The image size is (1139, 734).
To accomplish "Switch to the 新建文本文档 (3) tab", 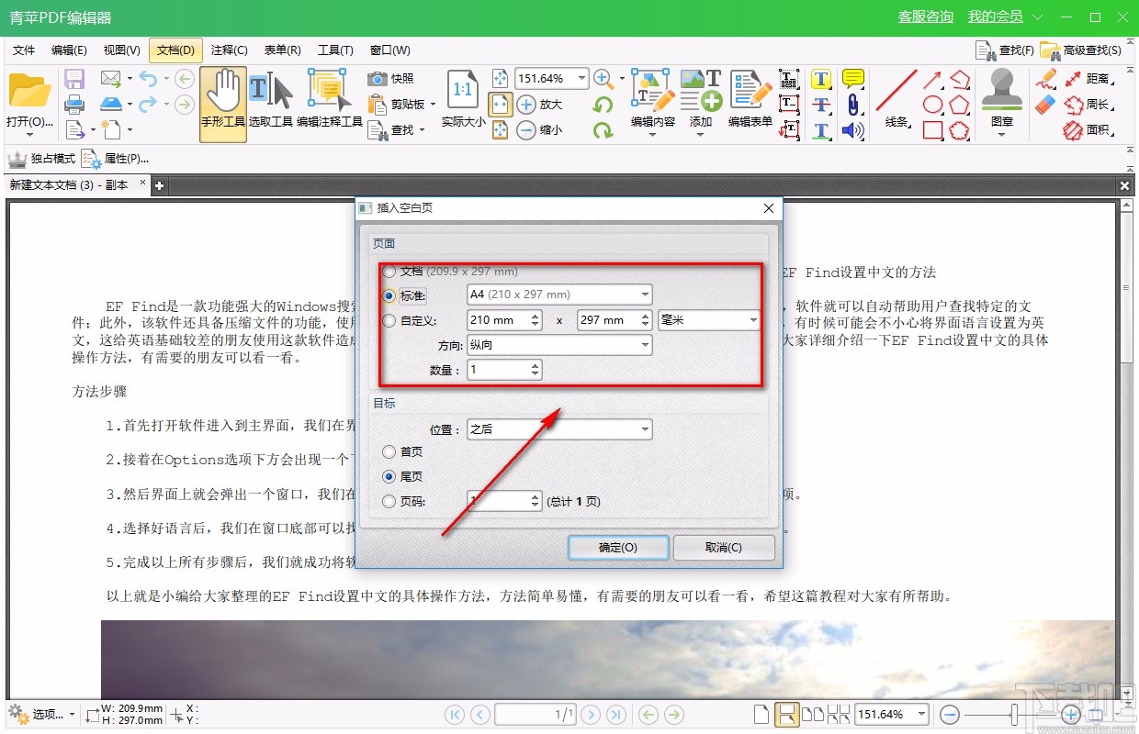I will 69,183.
